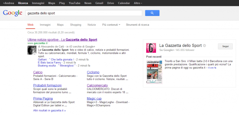Image resolution: width=239 pixels, height=115 pixels.
Task: Switch to the Maps results tab
Action: (60, 25)
